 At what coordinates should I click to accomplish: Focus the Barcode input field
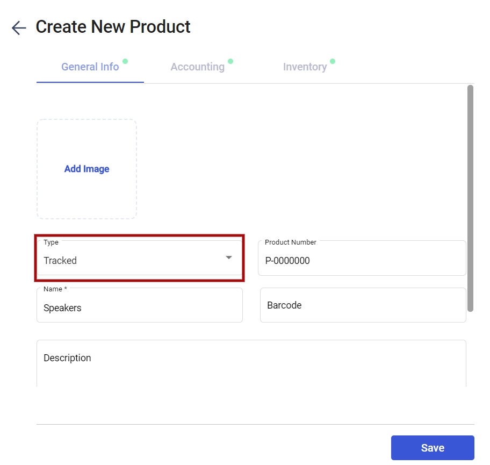363,305
